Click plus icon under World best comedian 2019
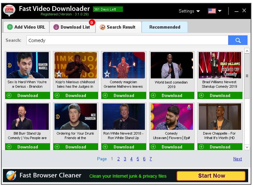Viewport: 253px width, 187px height. [153, 95]
